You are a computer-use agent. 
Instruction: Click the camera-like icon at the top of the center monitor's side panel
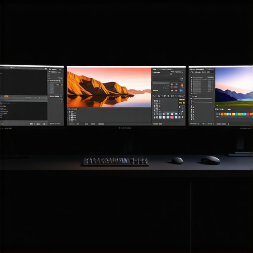click(x=181, y=79)
